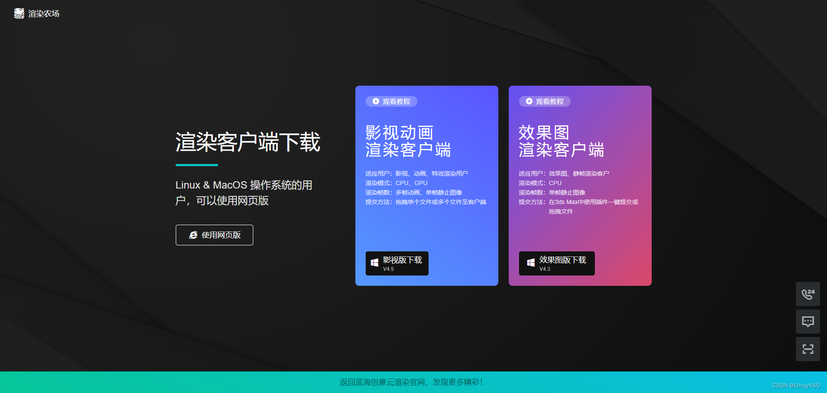This screenshot has height=393, width=827.
Task: Click the Windows logo on 效果图版下载
Action: 531,263
